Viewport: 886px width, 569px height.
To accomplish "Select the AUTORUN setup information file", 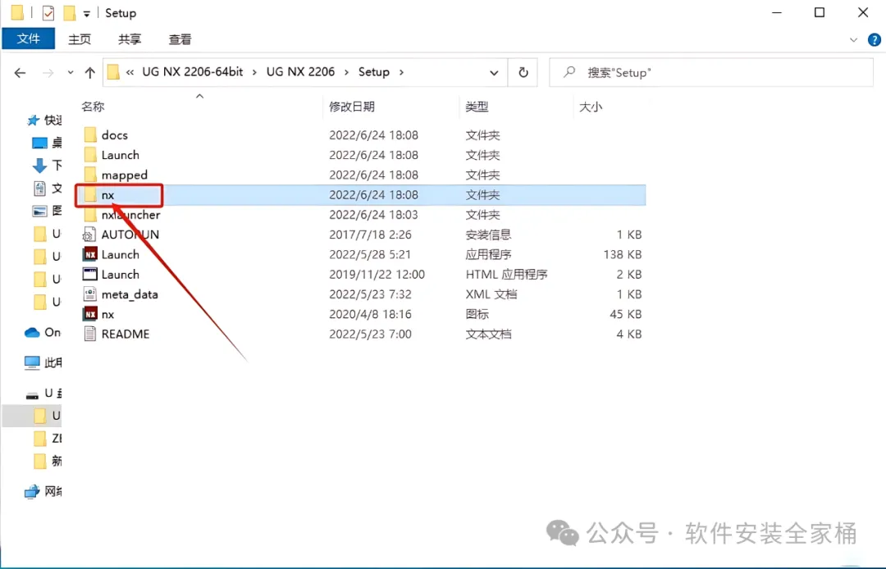I will point(130,234).
